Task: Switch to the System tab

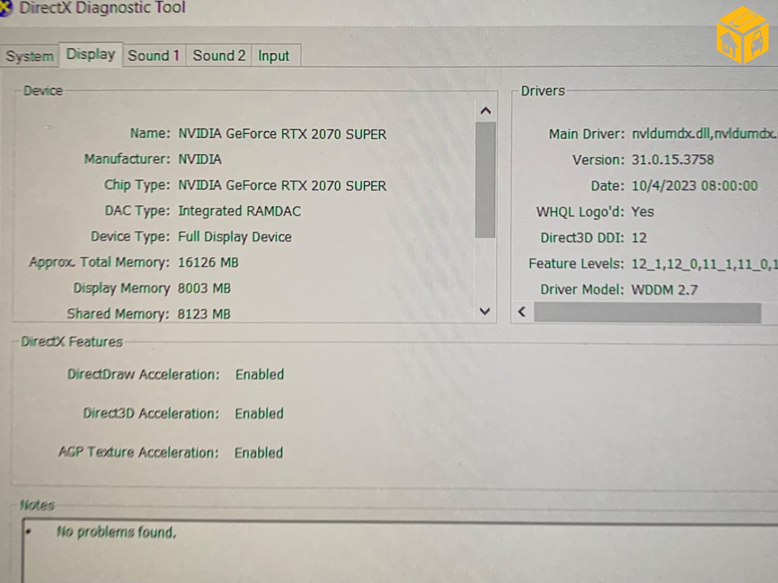Action: point(30,56)
